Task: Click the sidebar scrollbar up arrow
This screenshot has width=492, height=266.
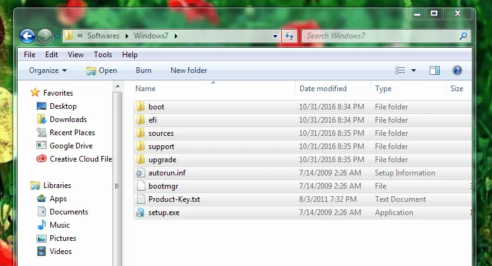Action: (x=118, y=86)
